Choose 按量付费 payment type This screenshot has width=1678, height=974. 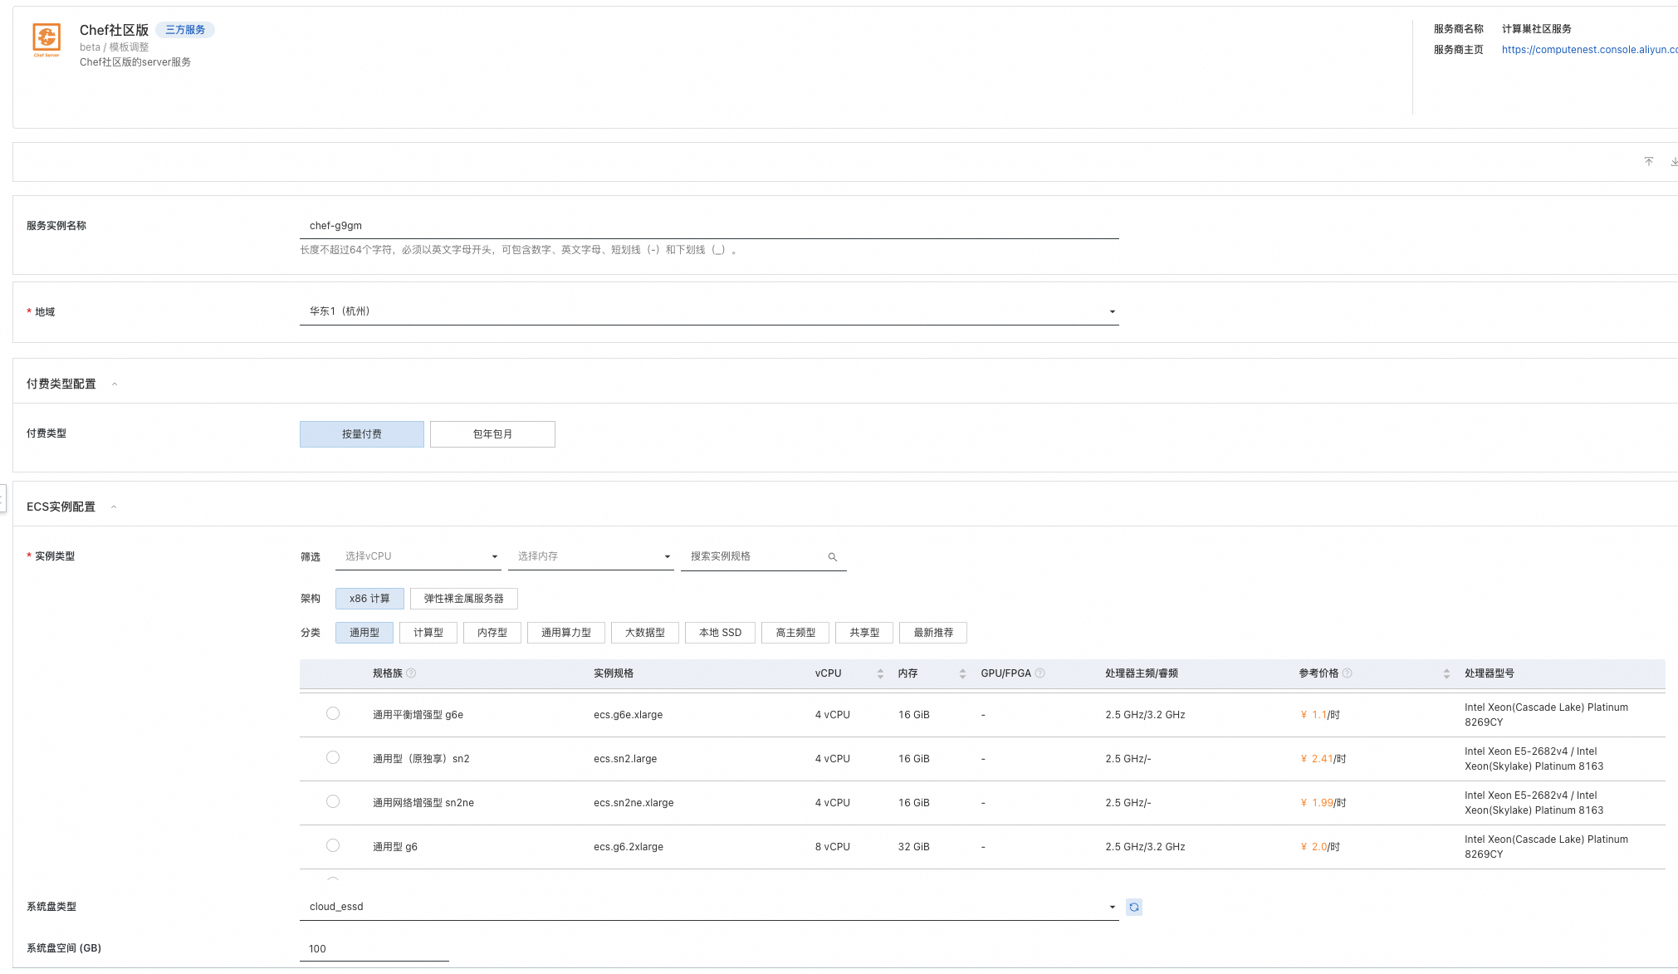point(362,434)
